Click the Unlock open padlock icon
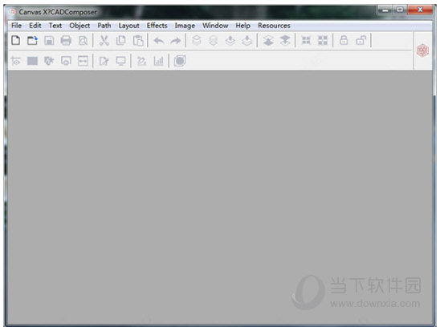Screen dimensions: 440x327 pos(361,40)
